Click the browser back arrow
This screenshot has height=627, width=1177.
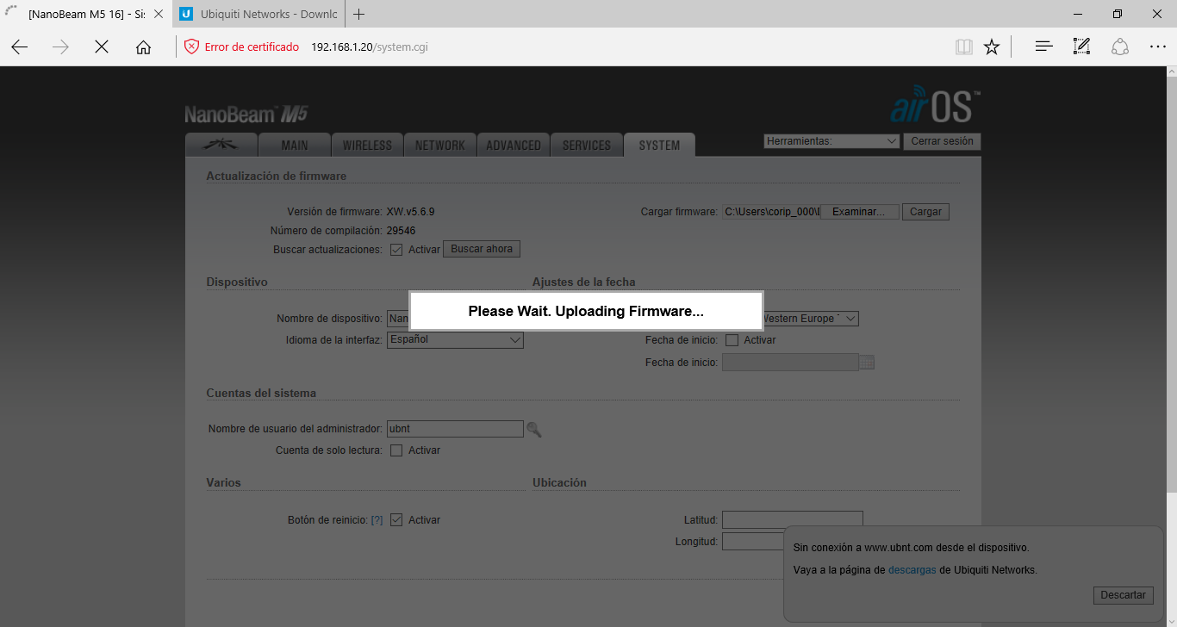20,47
